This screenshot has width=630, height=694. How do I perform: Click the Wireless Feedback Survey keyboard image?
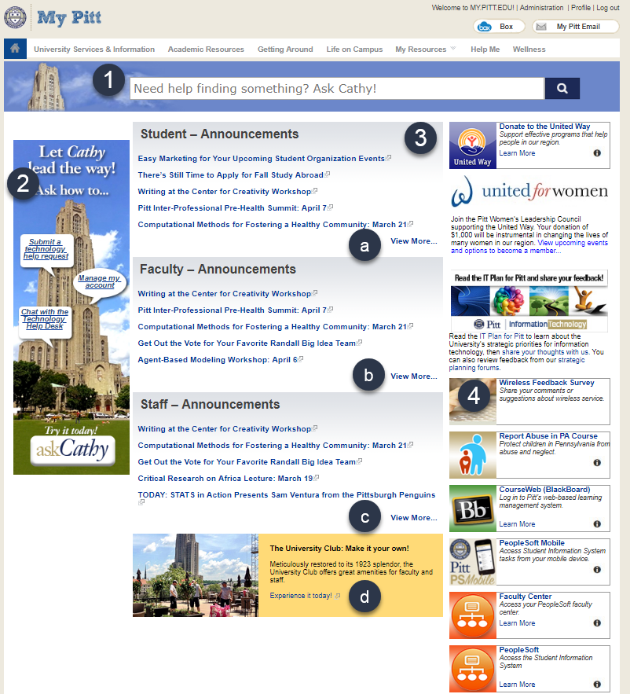473,402
